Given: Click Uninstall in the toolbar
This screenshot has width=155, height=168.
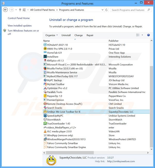Looking at the screenshot, I should point(66,35).
